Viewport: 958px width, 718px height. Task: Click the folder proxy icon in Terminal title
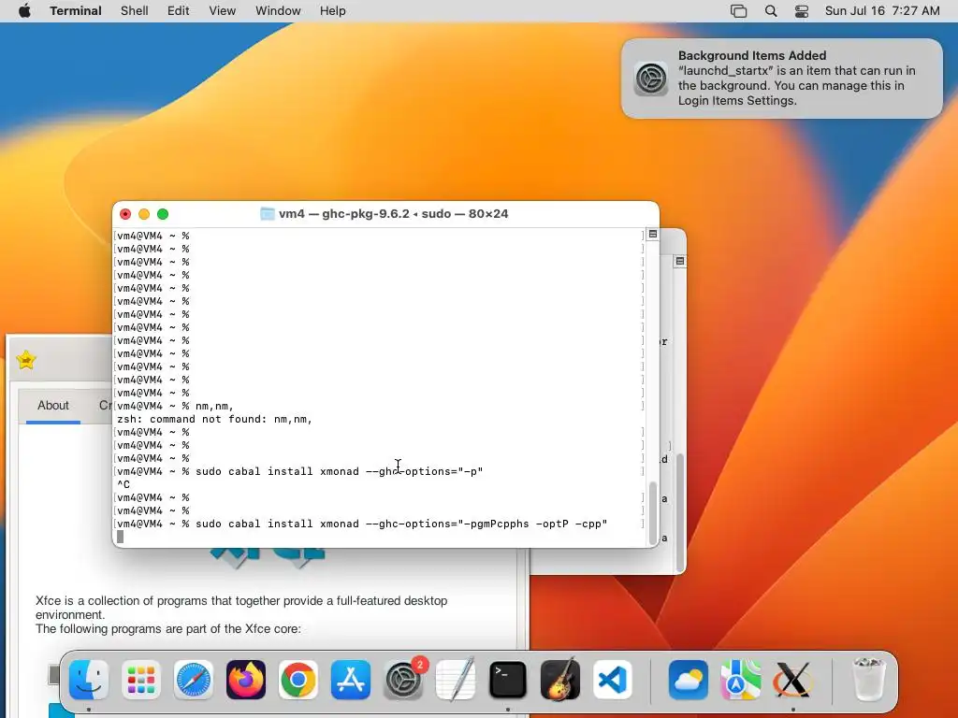[x=268, y=214]
